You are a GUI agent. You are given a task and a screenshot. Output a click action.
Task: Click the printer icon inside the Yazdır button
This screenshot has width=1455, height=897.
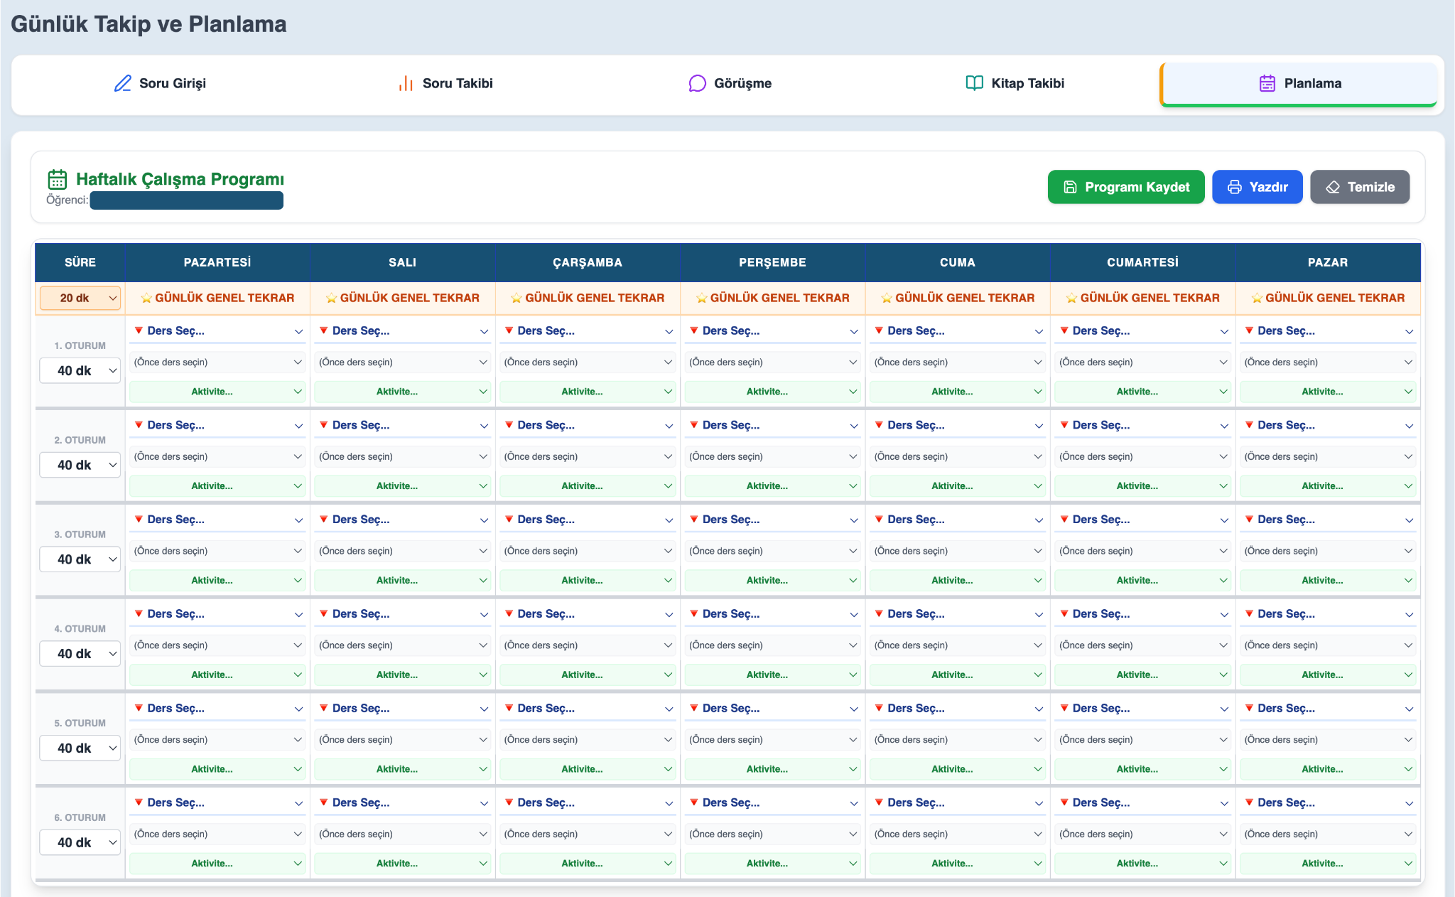pos(1234,187)
